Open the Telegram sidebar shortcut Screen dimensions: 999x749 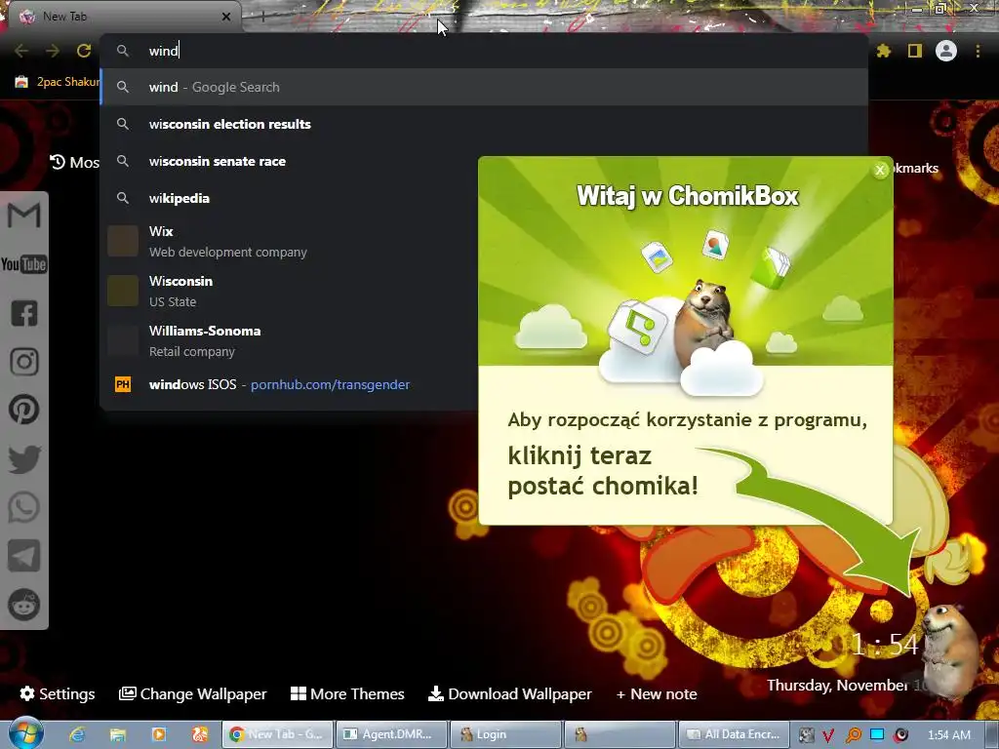(x=23, y=556)
